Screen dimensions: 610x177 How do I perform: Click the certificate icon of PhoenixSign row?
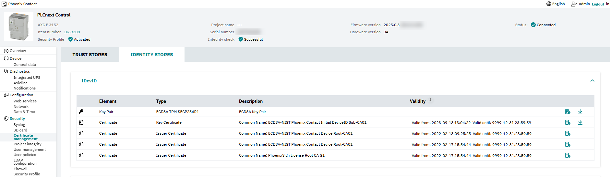[x=81, y=155]
